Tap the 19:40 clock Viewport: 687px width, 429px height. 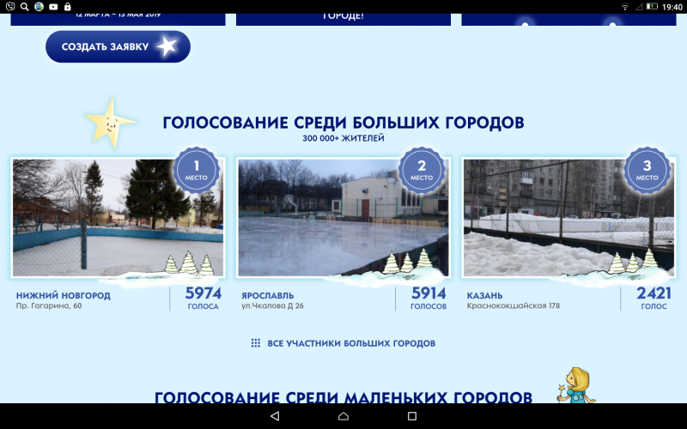[x=672, y=7]
